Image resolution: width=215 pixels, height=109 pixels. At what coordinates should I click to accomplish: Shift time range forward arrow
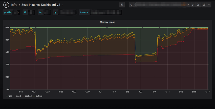point(193,5)
